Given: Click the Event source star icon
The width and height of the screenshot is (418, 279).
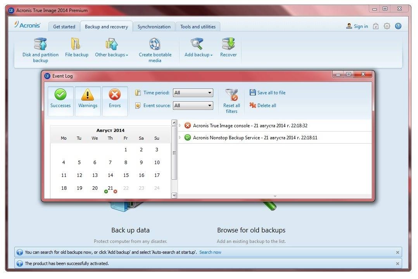Looking at the screenshot, I should point(138,106).
